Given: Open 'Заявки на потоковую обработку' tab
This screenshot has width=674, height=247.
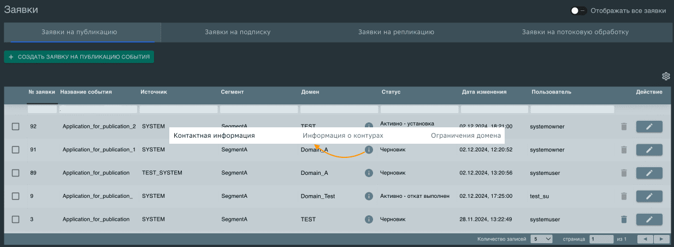Looking at the screenshot, I should point(575,32).
